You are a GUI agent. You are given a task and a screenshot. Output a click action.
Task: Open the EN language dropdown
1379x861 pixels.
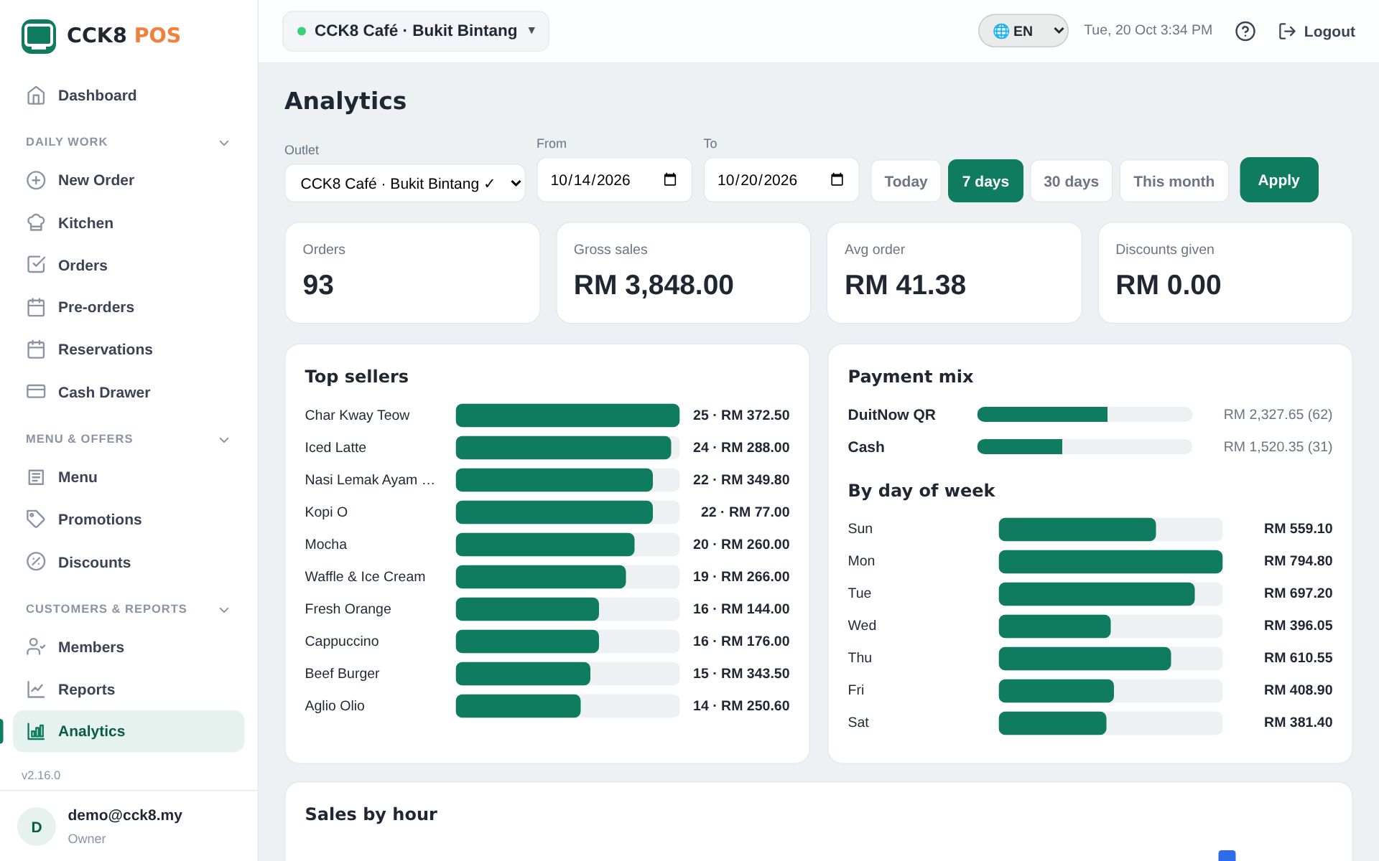[1023, 31]
